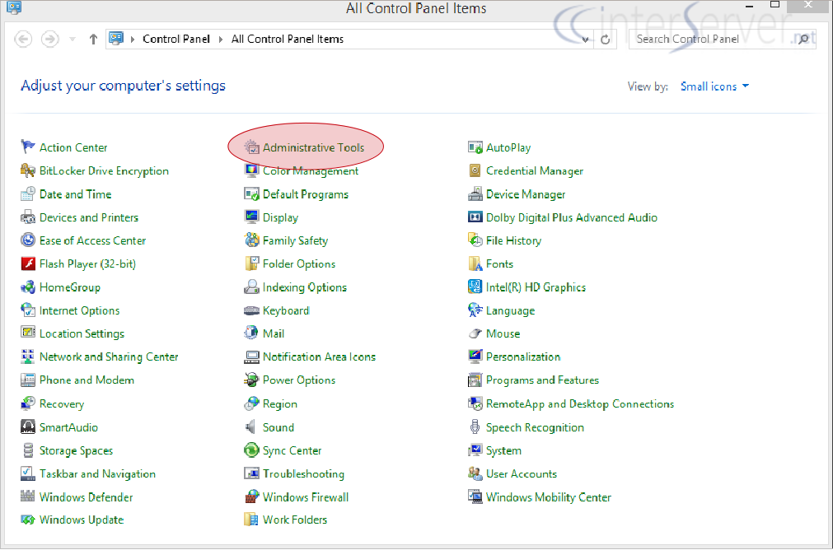Open RemoteApp and Desktop Connections link
Viewport: 833px width, 550px height.
click(579, 404)
